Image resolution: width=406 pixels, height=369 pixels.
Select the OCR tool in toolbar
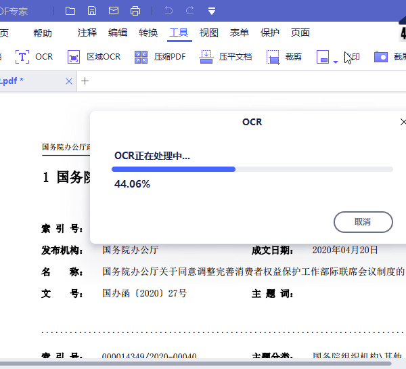[x=35, y=57]
